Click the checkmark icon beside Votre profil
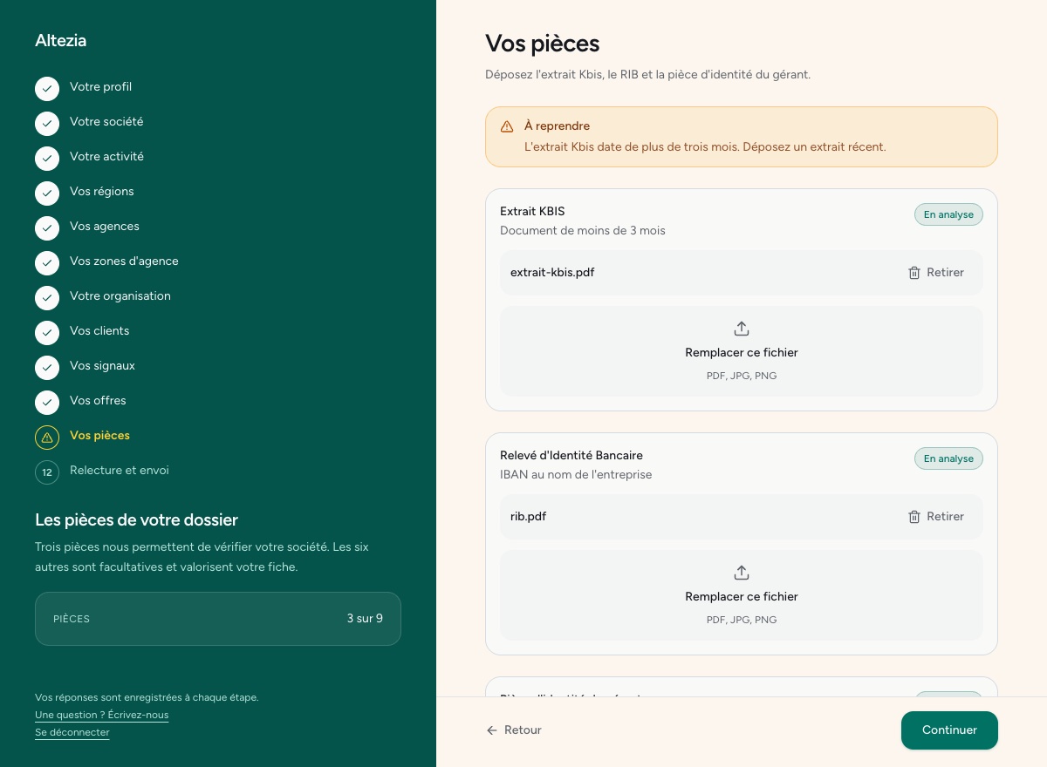Viewport: 1047px width, 767px height. pyautogui.click(x=47, y=89)
